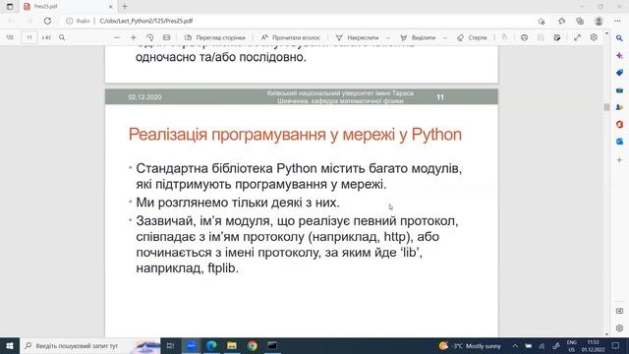Open the tab actions menu icon
Image resolution: width=629 pixels, height=354 pixels.
(x=10, y=7)
